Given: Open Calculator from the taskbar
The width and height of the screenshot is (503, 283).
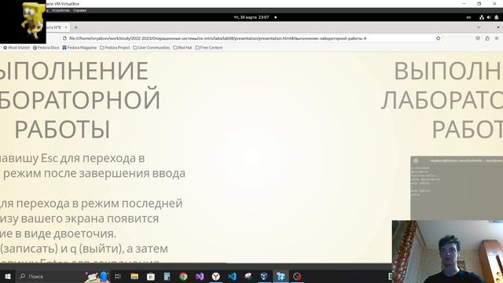Looking at the screenshot, I should point(167,276).
